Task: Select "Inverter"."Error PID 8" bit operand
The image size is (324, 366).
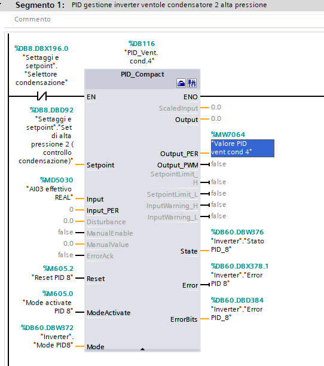Action: pos(237,279)
